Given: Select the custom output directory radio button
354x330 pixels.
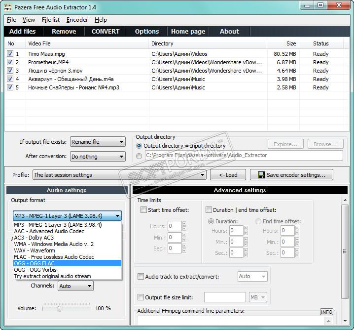Looking at the screenshot, I should (x=139, y=156).
